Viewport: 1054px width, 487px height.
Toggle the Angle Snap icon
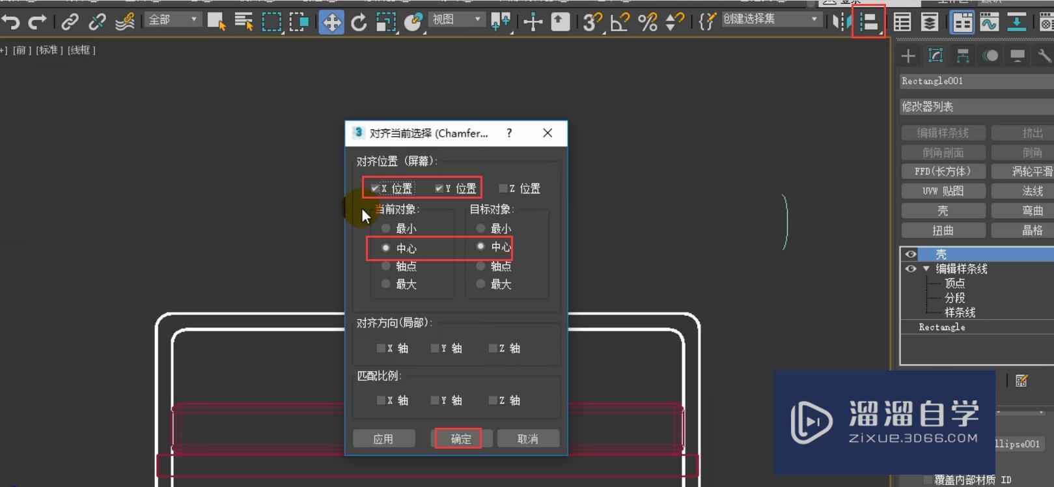[x=620, y=22]
